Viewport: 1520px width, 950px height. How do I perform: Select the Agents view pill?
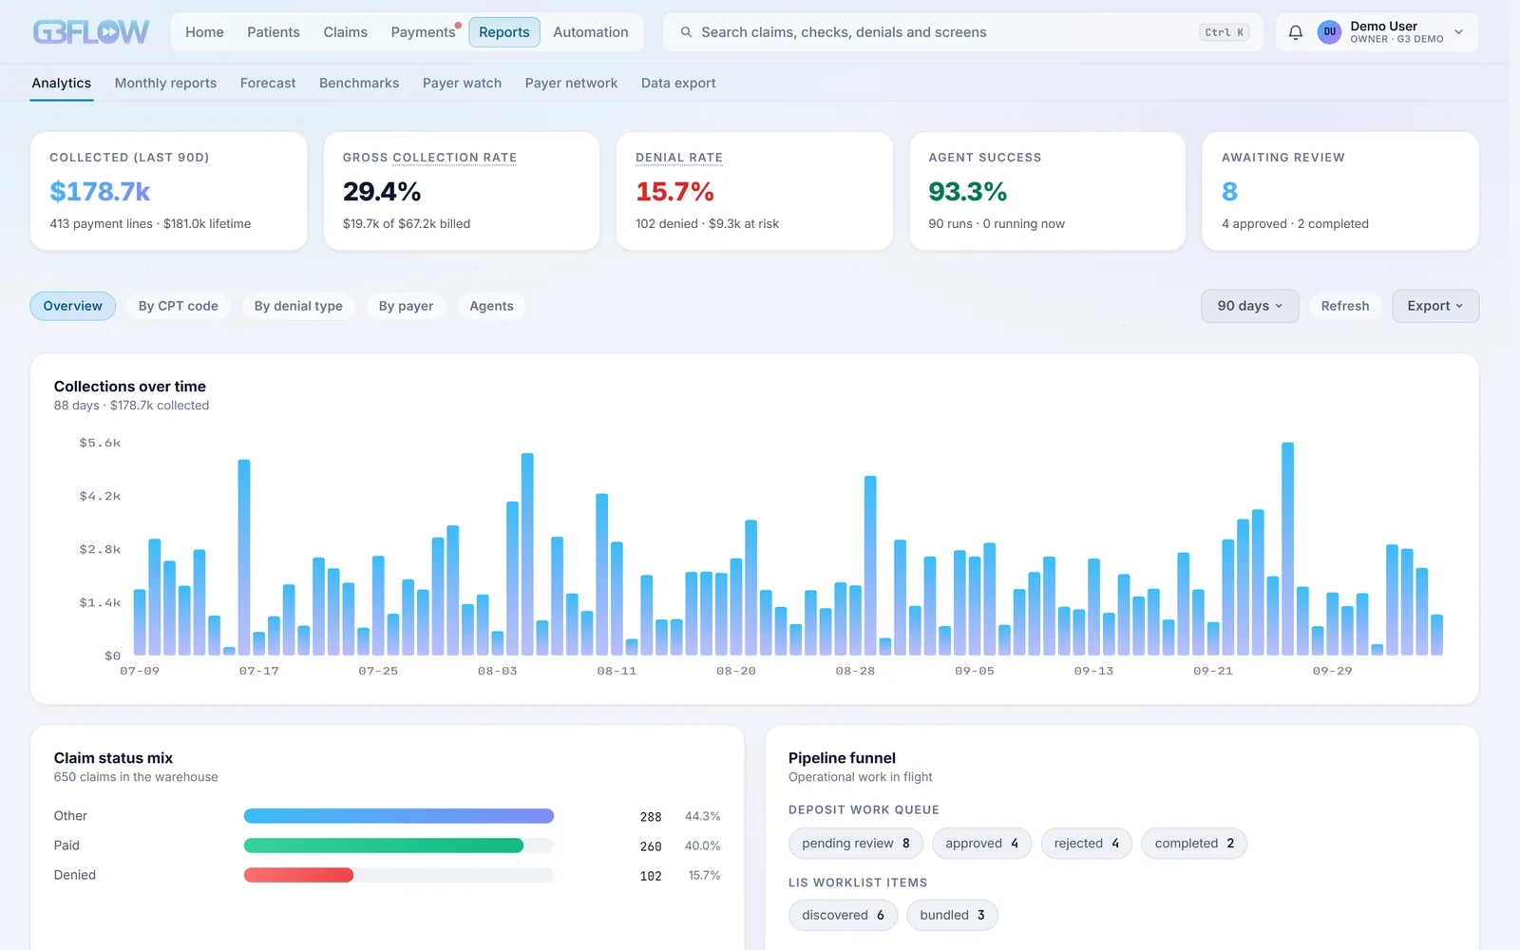click(x=491, y=306)
